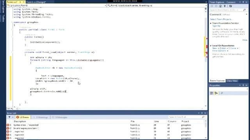Image resolution: width=250 pixels, height=140 pixels.
Task: Open the View Options dropdown
Action: [x=220, y=51]
